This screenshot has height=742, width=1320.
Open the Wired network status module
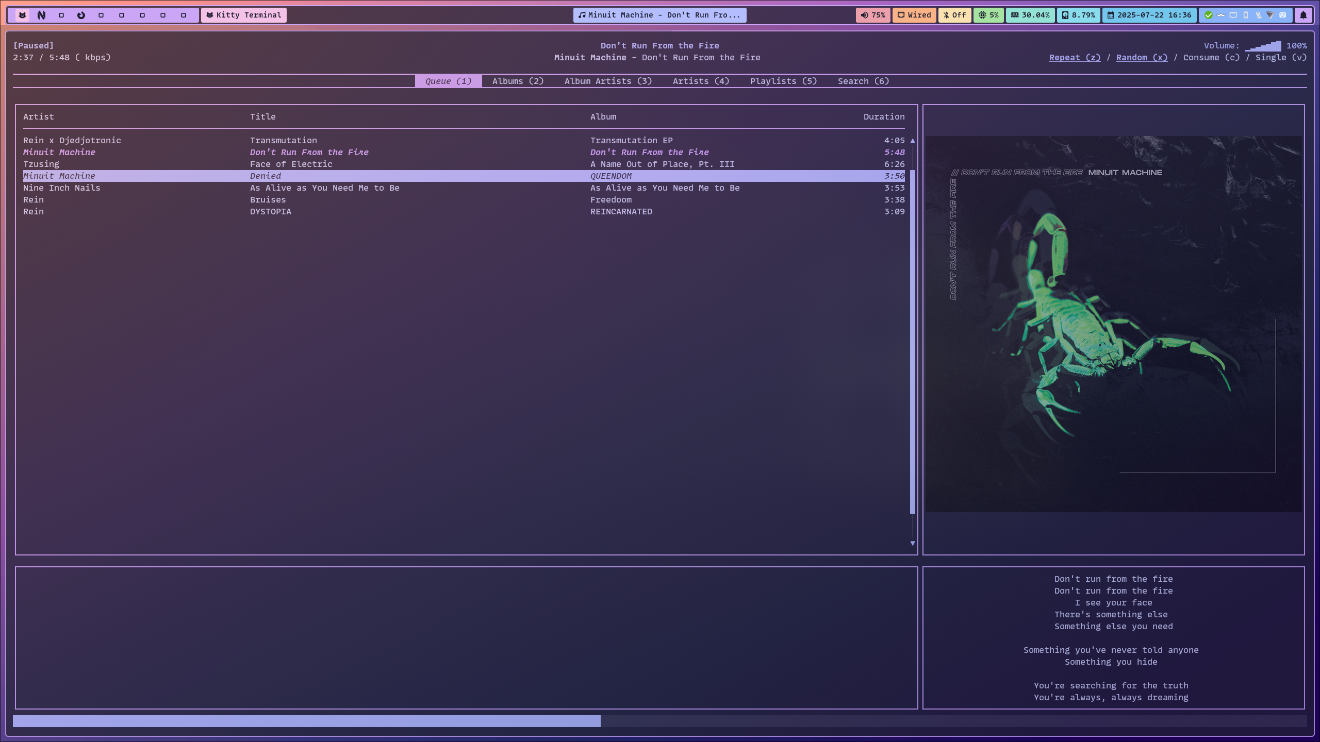point(914,15)
